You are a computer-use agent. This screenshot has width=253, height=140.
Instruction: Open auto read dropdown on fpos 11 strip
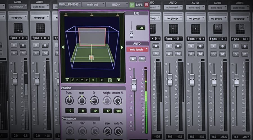[x=173, y=7]
